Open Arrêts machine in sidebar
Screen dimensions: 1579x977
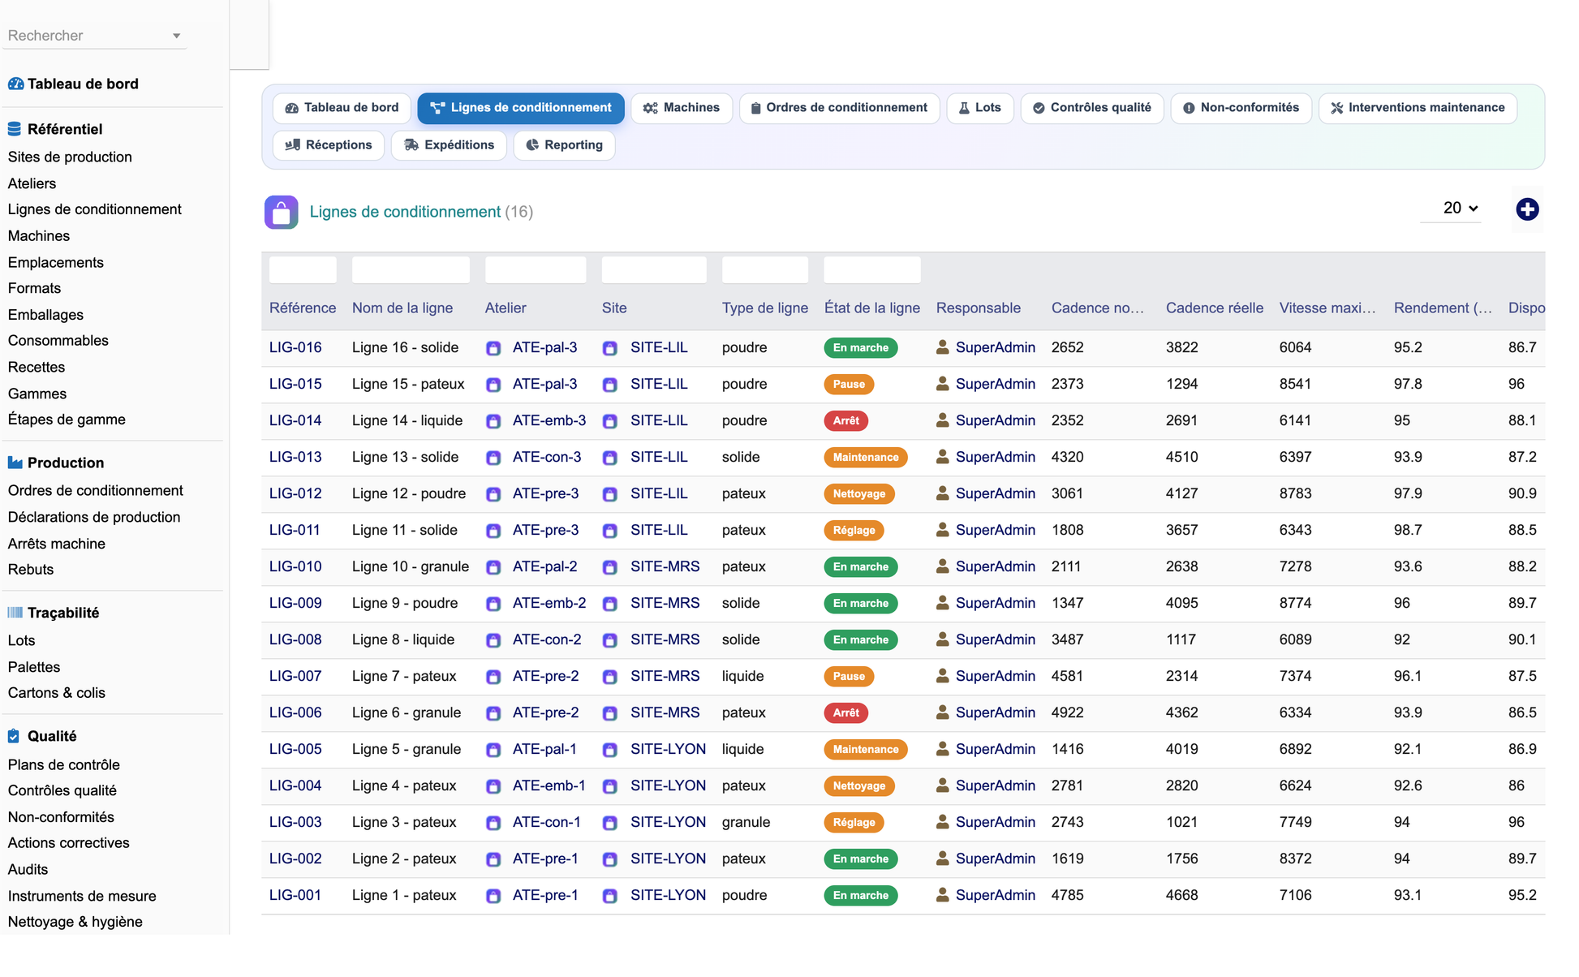57,544
